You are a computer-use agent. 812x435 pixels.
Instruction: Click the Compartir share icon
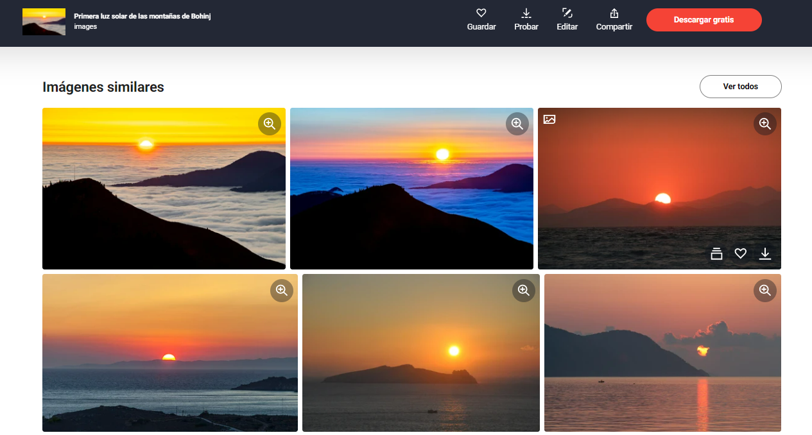614,13
